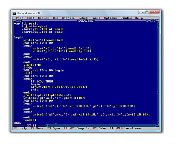175x144 pixels.
Task: Open the Debug menu
Action: pos(83,18)
